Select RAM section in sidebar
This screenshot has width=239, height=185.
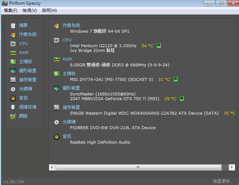(x=24, y=53)
